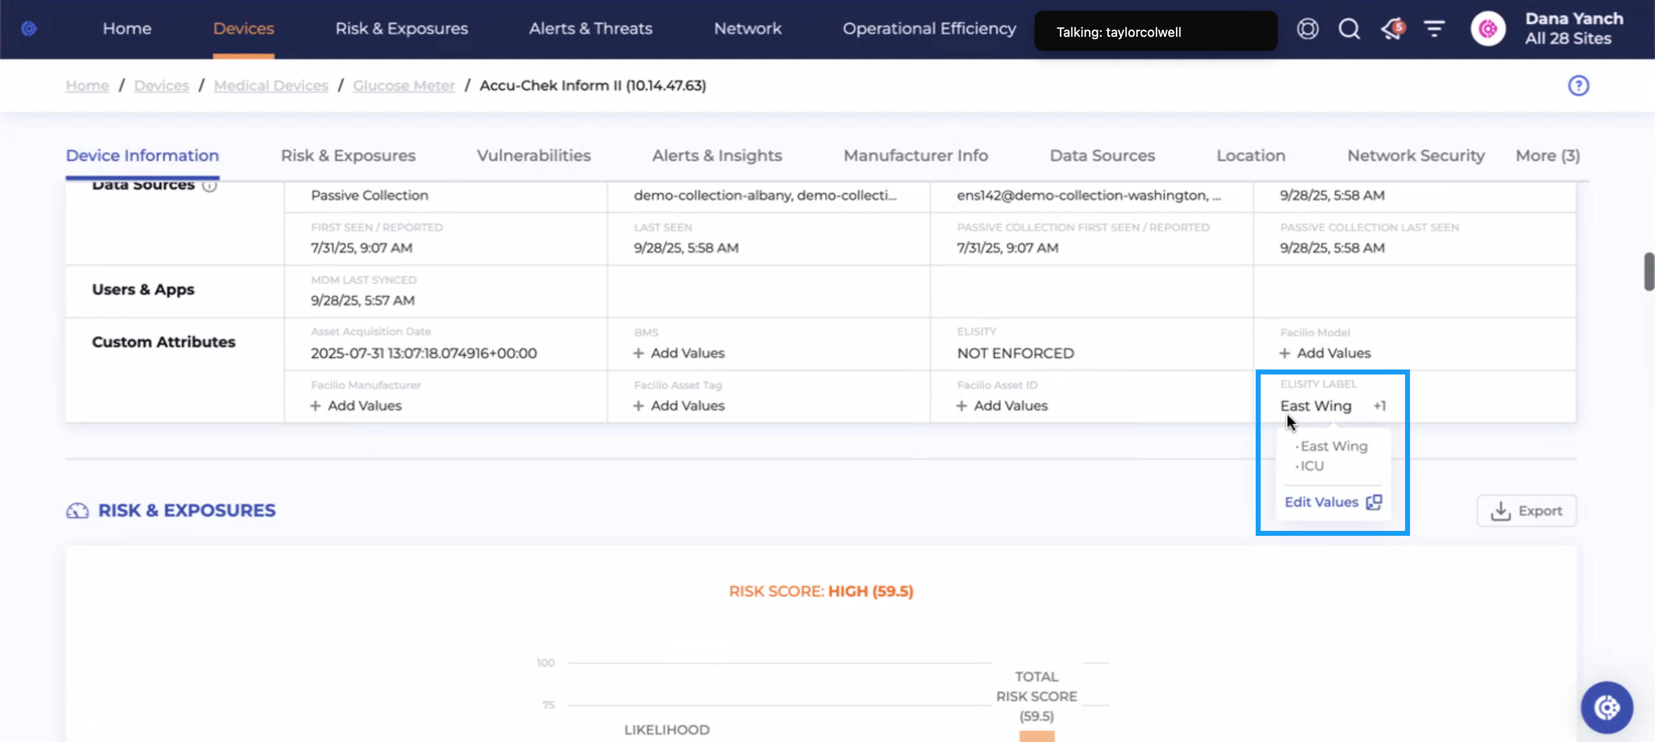The width and height of the screenshot is (1655, 742).
Task: Click the Elisity logo in the navbar
Action: [29, 28]
